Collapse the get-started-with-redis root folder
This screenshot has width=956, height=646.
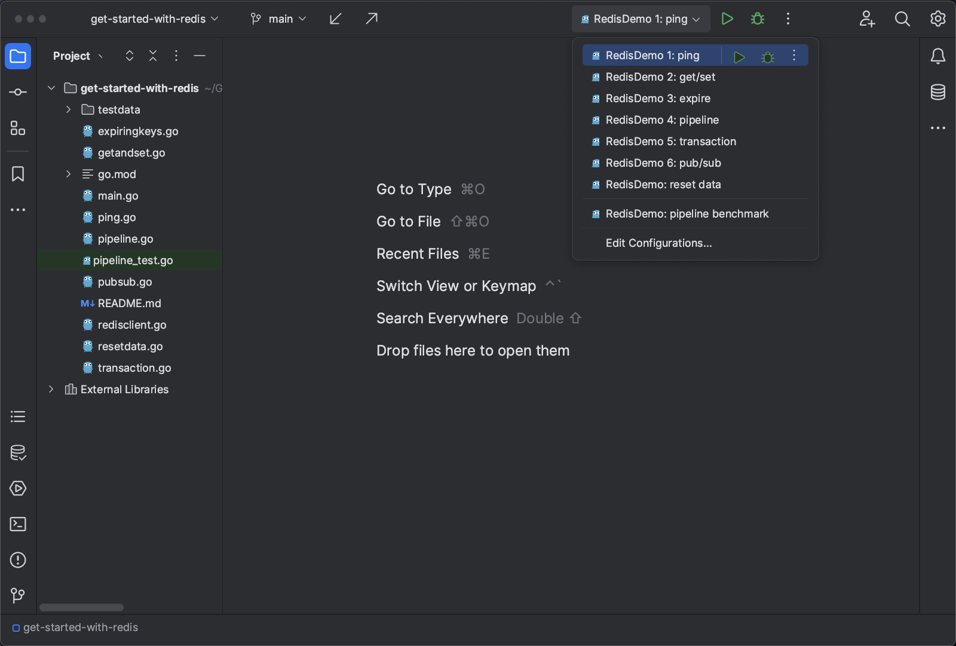pyautogui.click(x=51, y=88)
